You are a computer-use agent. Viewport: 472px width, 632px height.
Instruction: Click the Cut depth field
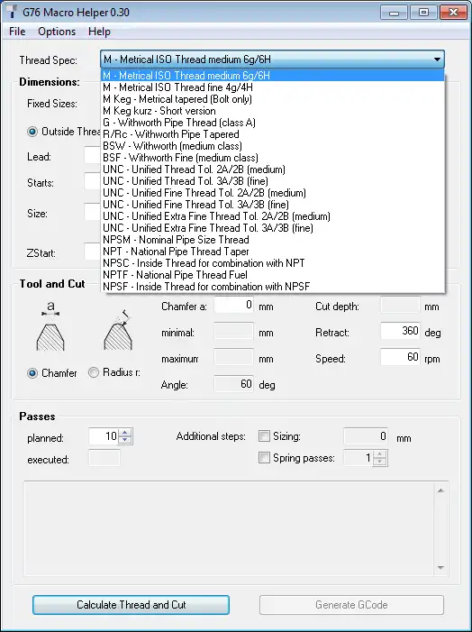(400, 305)
